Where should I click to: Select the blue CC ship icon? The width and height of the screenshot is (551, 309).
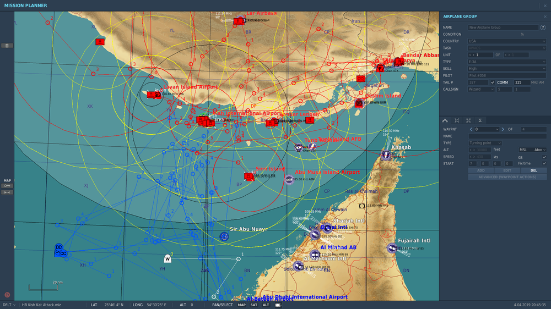coord(63,253)
